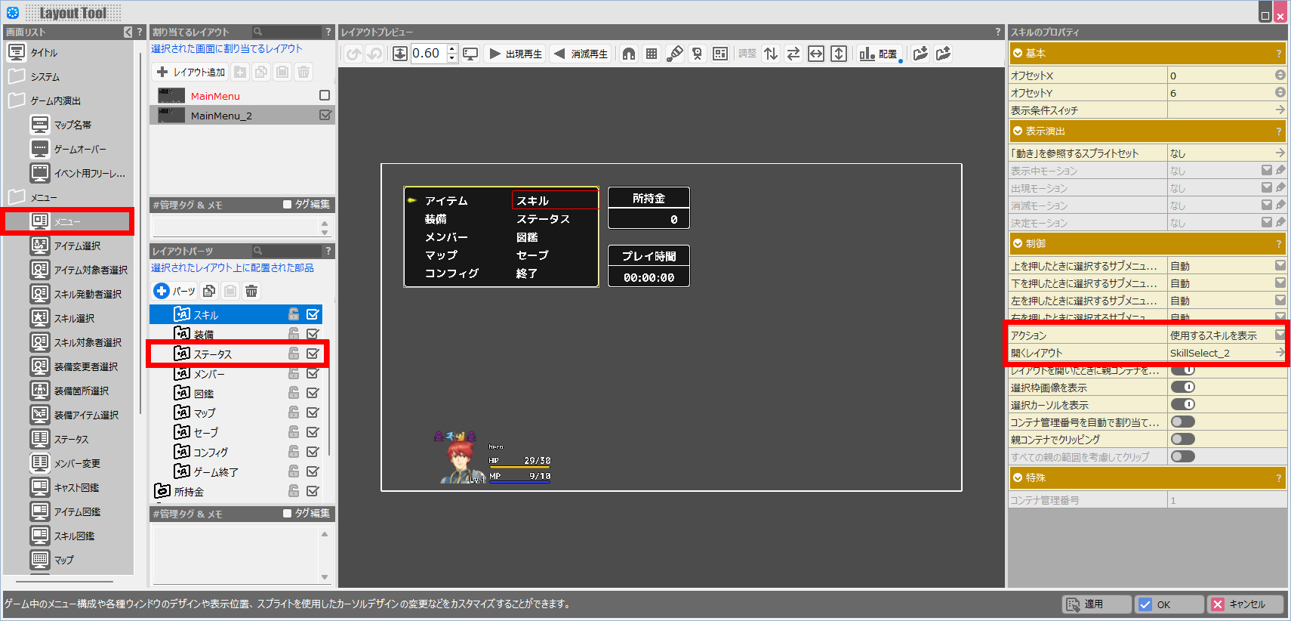This screenshot has height=621, width=1291.
Task: Click the magnet snap icon in preview toolbar
Action: 628,54
